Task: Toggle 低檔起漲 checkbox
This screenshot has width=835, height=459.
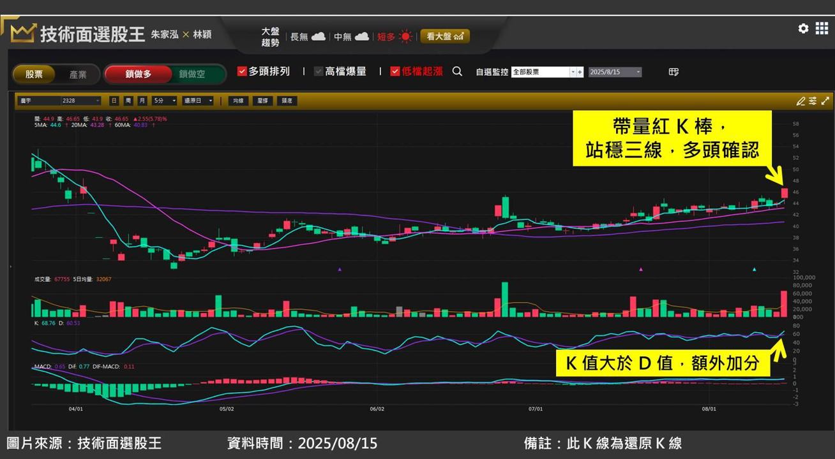Action: (x=395, y=71)
